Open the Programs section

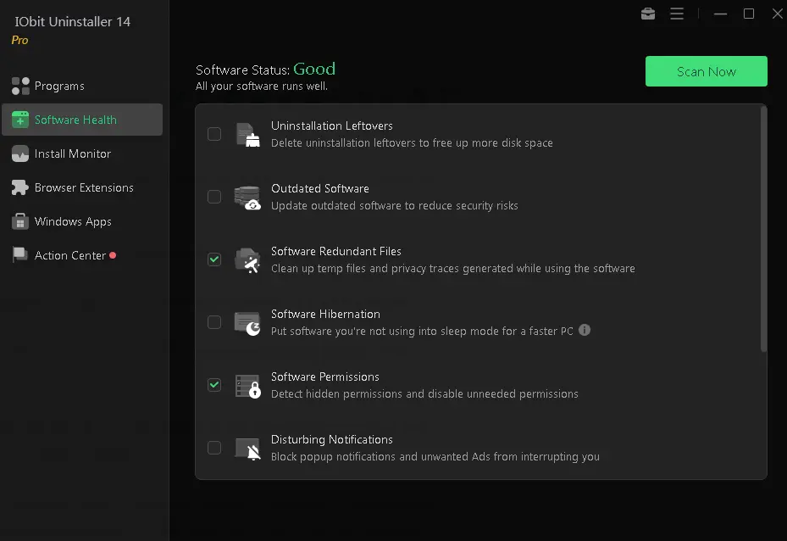point(82,86)
